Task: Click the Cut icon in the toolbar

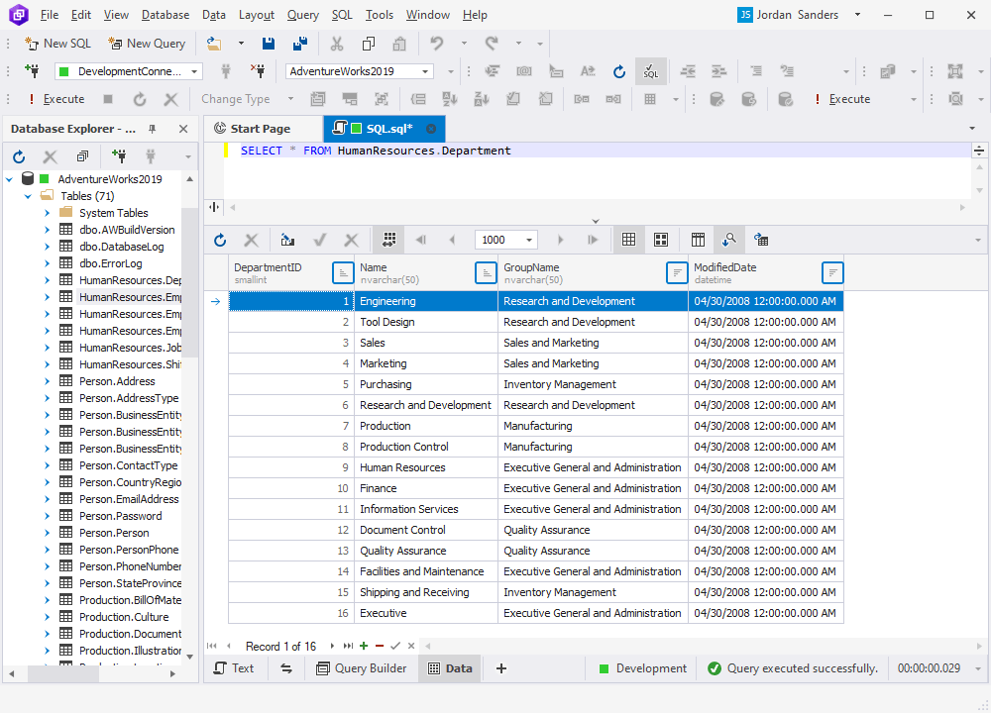Action: [336, 44]
